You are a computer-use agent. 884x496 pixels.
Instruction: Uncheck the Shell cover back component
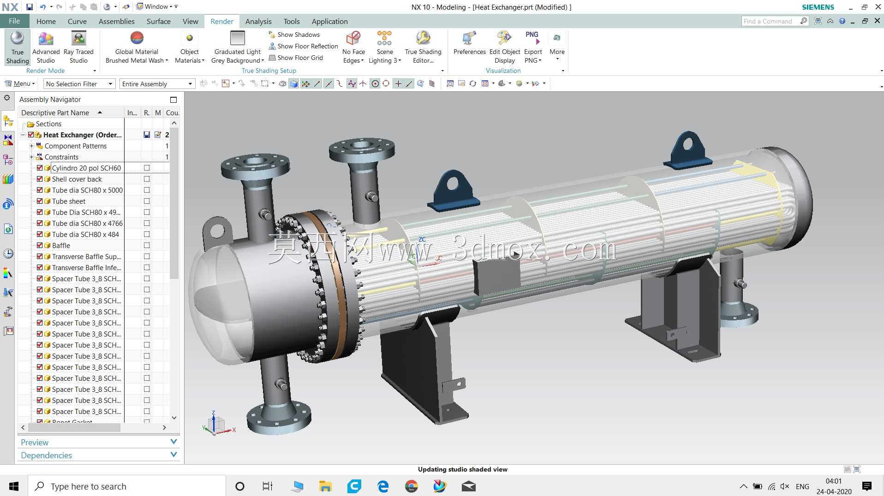point(40,179)
